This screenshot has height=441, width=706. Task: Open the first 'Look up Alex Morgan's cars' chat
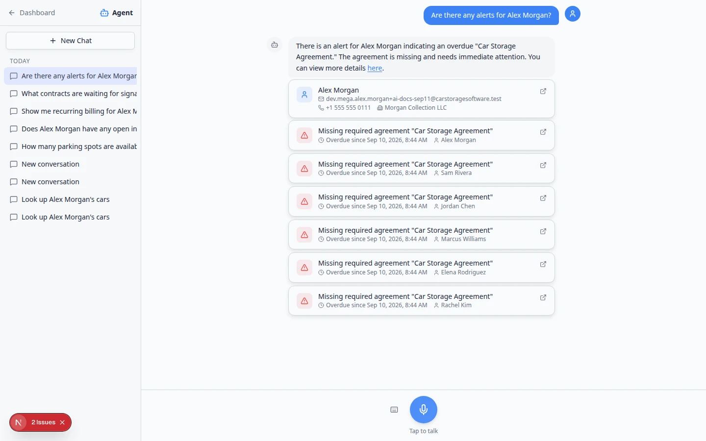click(71, 199)
